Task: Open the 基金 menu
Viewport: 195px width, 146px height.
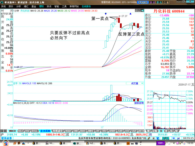Action: (x=34, y=6)
